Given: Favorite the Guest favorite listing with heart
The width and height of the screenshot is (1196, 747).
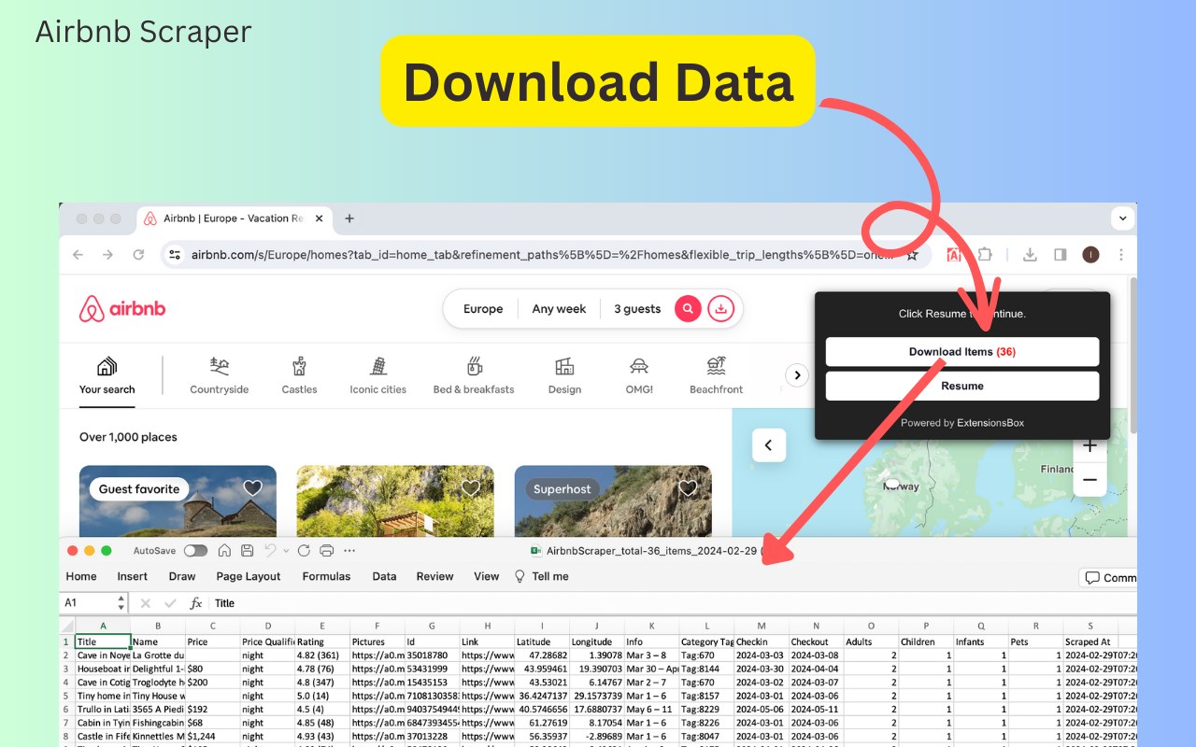Looking at the screenshot, I should coord(252,487).
